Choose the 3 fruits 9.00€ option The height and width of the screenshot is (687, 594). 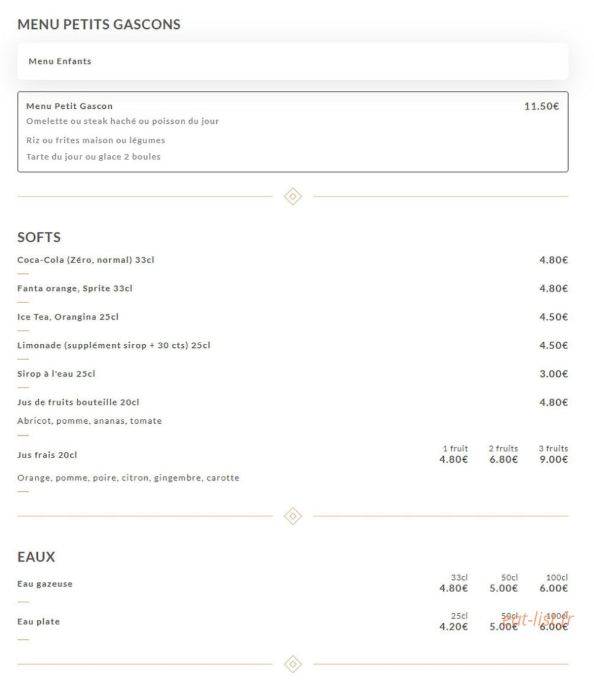(x=553, y=454)
